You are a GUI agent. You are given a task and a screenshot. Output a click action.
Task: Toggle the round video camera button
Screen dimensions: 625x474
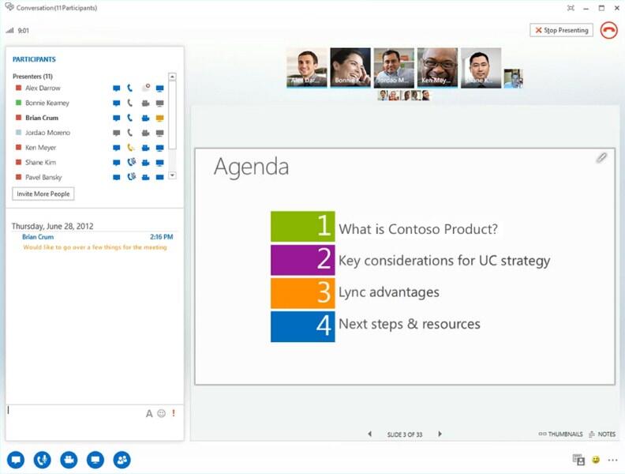[x=69, y=460]
